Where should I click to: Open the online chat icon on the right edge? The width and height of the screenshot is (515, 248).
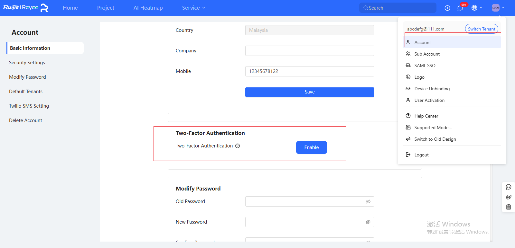pos(509,187)
